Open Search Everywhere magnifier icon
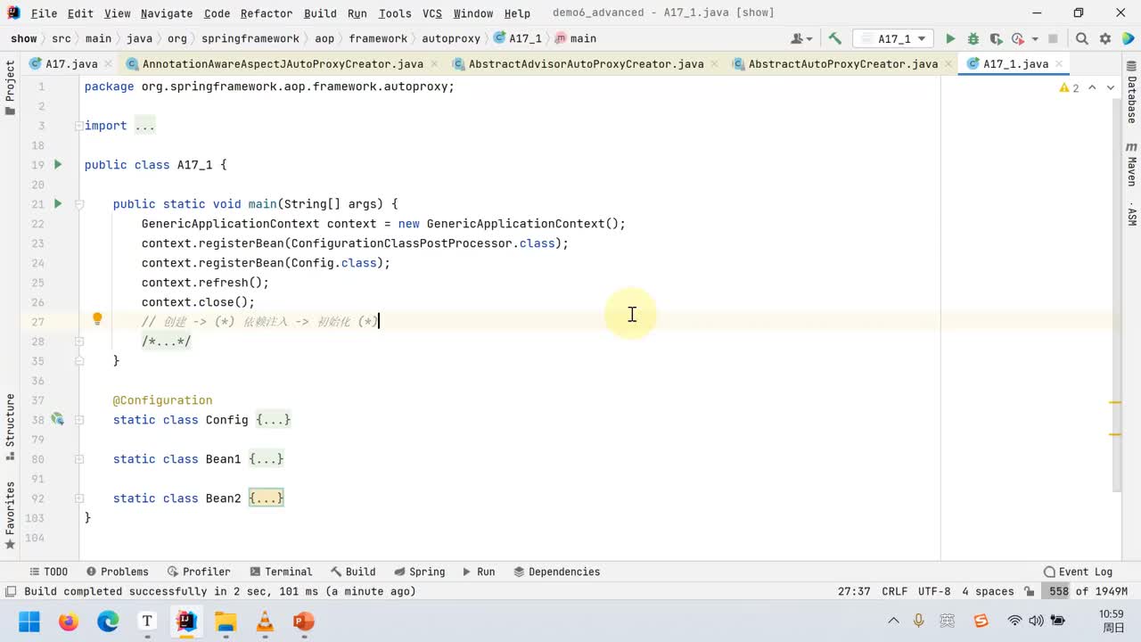Viewport: 1141px width, 642px height. 1082,39
